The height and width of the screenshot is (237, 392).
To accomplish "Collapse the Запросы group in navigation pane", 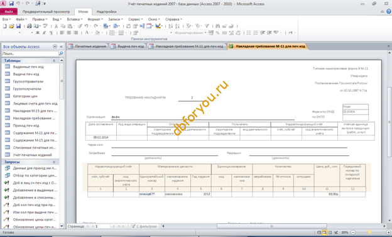I will point(54,162).
